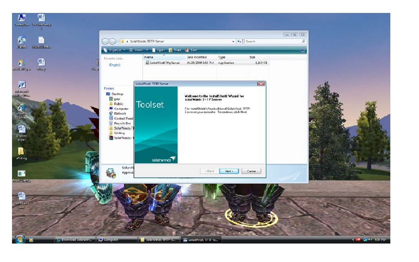Open the Media Player desktop shortcut
The image size is (419, 262).
point(22,65)
